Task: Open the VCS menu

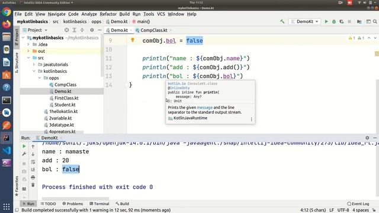Action: pyautogui.click(x=160, y=14)
